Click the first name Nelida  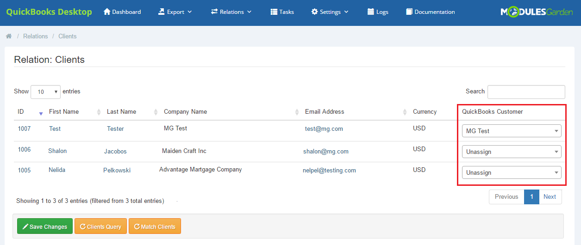pyautogui.click(x=57, y=170)
